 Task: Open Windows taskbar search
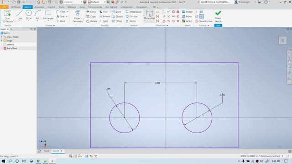[10, 161]
